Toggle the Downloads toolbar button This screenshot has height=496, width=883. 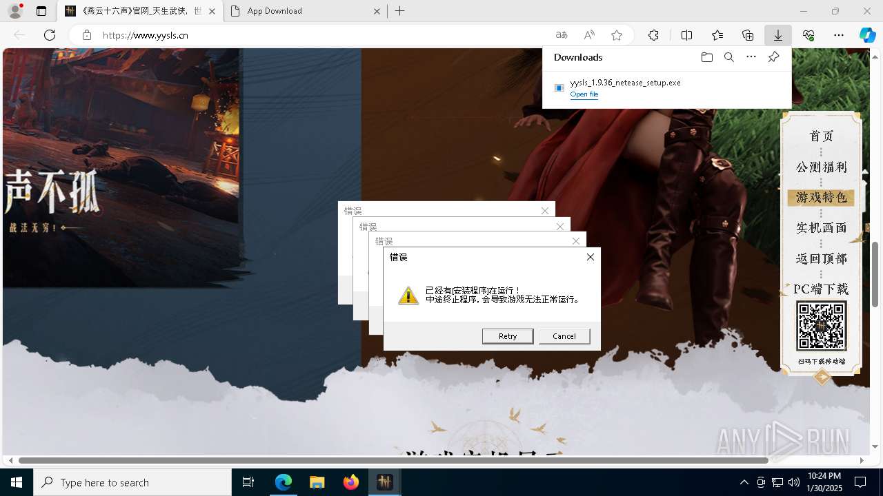(x=778, y=35)
